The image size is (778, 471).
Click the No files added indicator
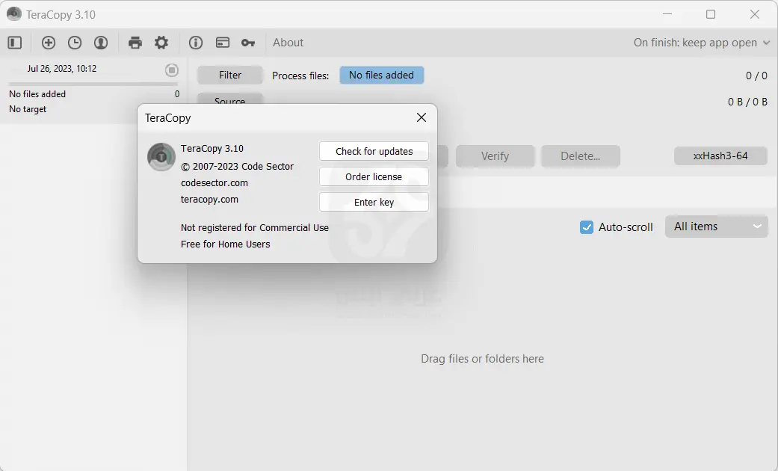(381, 75)
